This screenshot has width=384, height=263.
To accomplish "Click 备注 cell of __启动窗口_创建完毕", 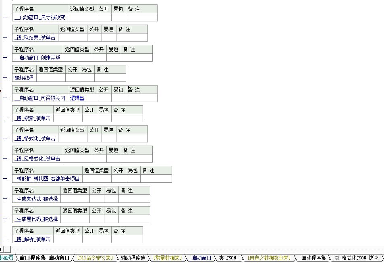I will pos(137,58).
